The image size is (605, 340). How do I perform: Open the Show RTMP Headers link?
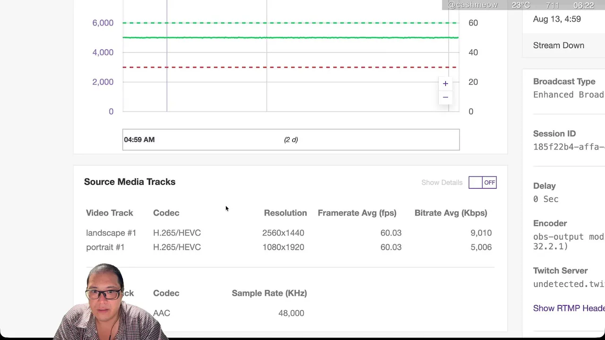[569, 308]
